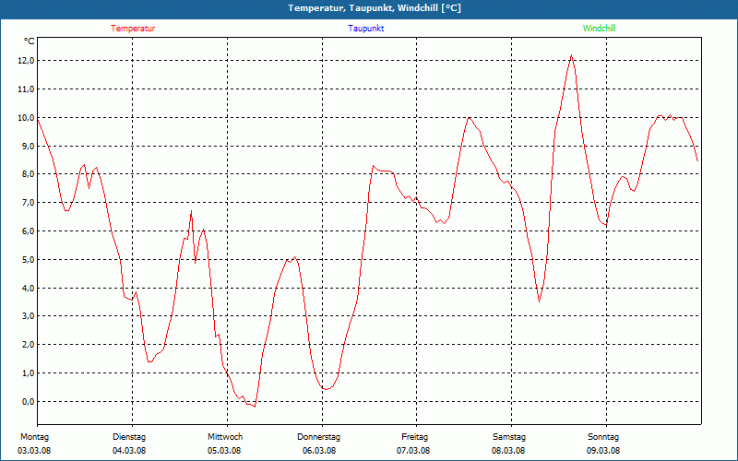Click the 6,0 y-axis value
Image resolution: width=738 pixels, height=461 pixels.
coord(28,231)
